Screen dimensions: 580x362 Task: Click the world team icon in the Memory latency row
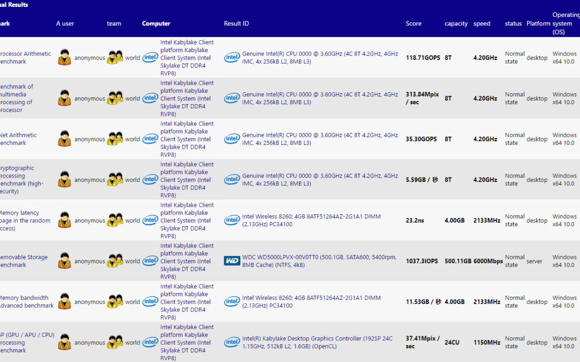[x=115, y=220]
